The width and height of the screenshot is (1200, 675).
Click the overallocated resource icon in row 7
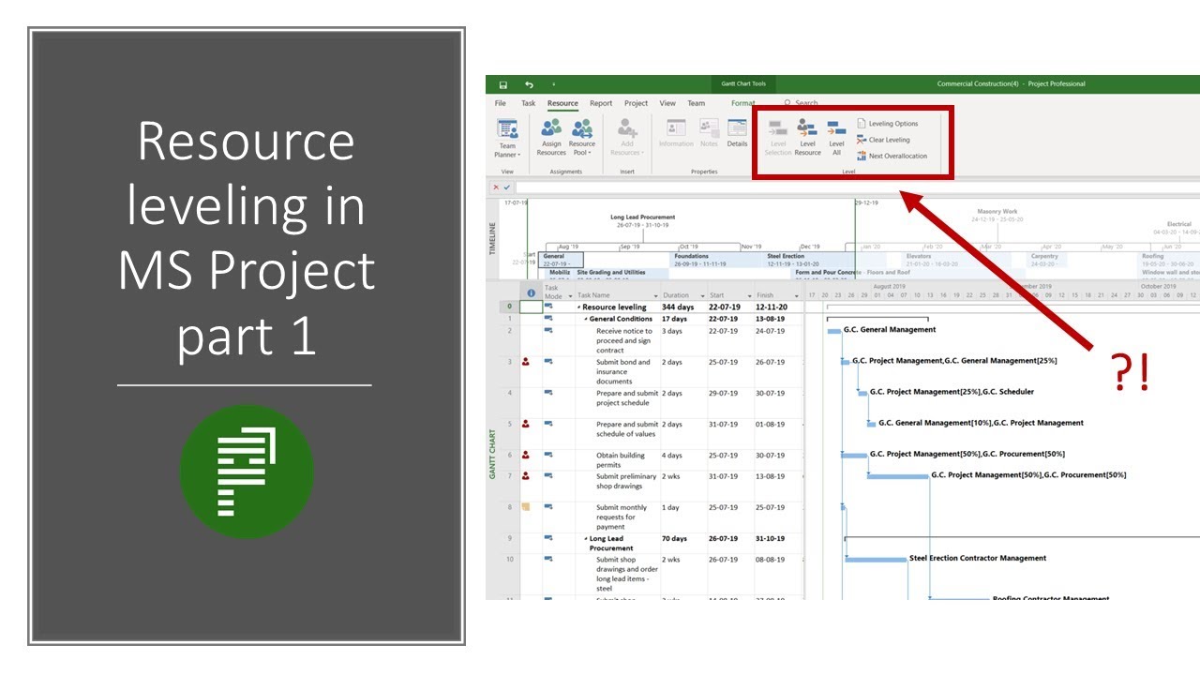[526, 475]
